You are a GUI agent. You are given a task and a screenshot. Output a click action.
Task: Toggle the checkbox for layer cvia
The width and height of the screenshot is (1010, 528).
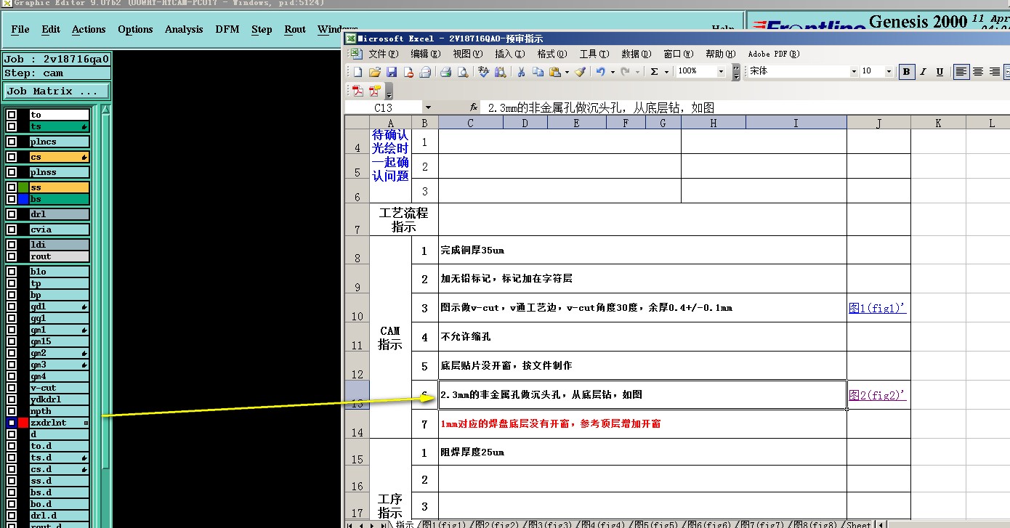point(12,230)
